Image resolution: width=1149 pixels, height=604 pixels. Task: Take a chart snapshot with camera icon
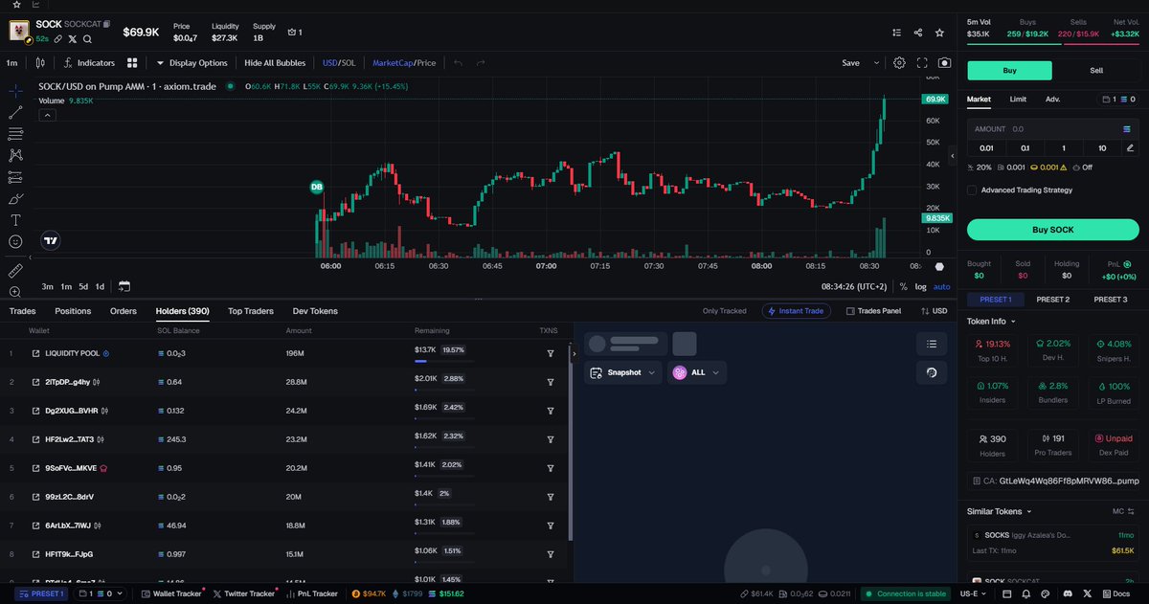(944, 63)
